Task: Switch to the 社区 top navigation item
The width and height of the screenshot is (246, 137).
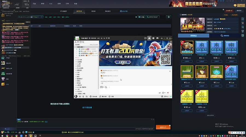Action: (x=51, y=4)
